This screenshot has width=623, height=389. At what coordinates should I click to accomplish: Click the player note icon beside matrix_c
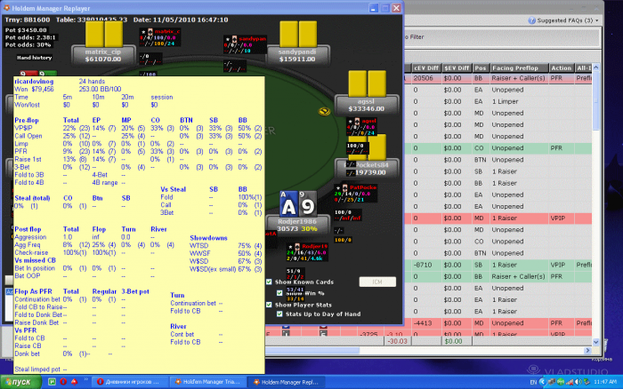point(150,32)
